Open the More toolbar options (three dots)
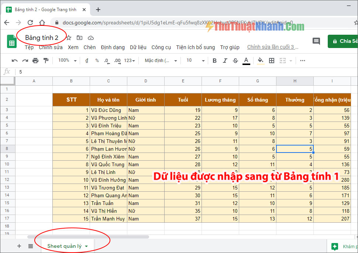The width and height of the screenshot is (358, 253). click(303, 61)
